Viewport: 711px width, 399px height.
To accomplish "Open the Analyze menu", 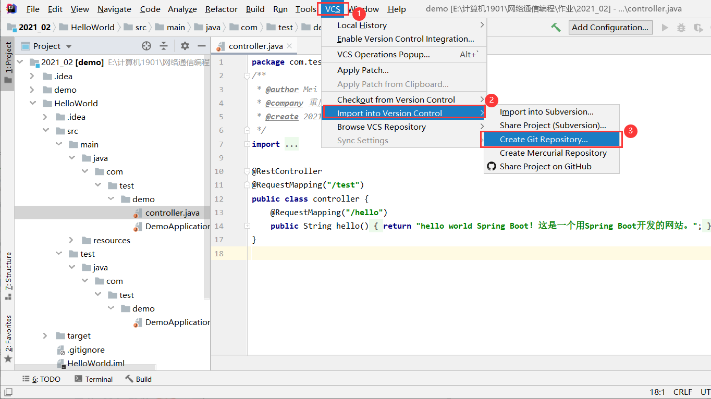I will click(182, 9).
